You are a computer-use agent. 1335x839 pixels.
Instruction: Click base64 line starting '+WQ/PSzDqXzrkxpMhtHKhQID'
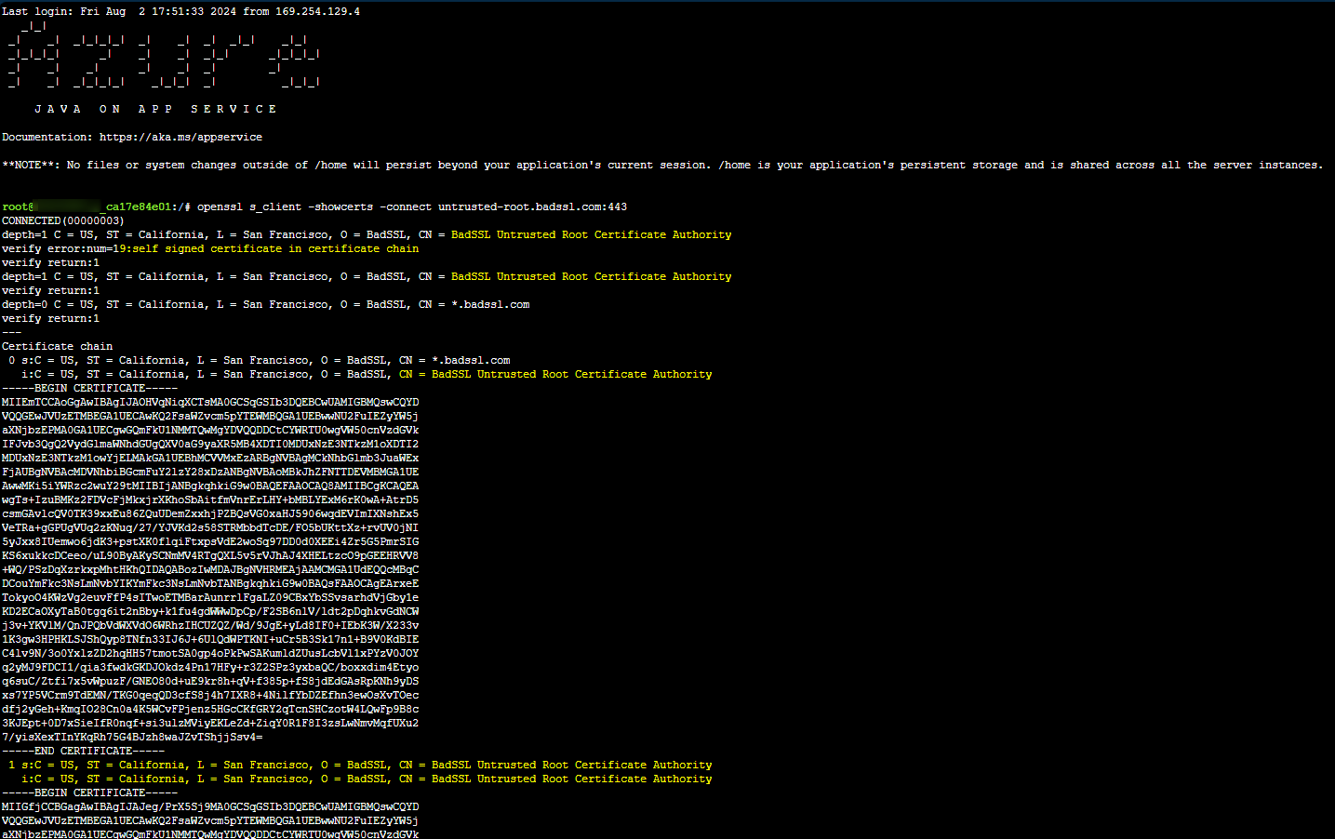pos(210,569)
